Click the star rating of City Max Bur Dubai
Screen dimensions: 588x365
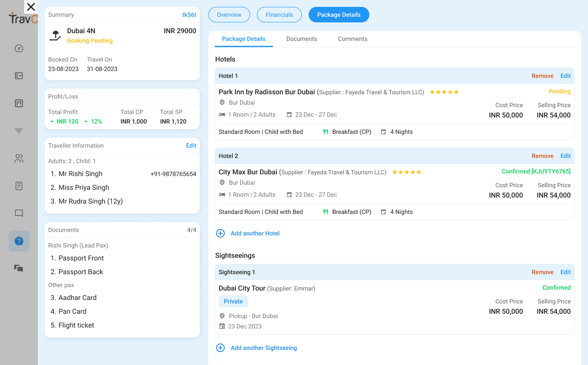pos(406,172)
